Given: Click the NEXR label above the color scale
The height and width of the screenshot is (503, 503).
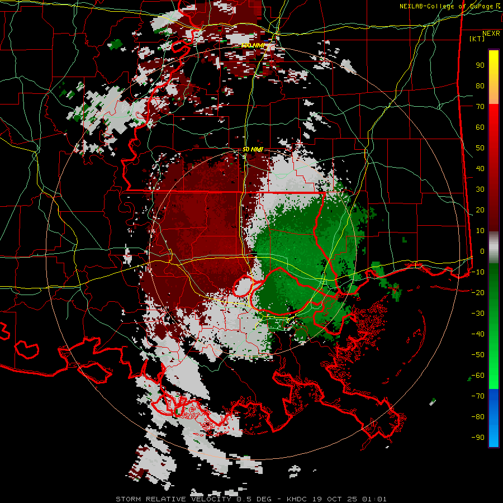Looking at the screenshot, I should [x=491, y=34].
